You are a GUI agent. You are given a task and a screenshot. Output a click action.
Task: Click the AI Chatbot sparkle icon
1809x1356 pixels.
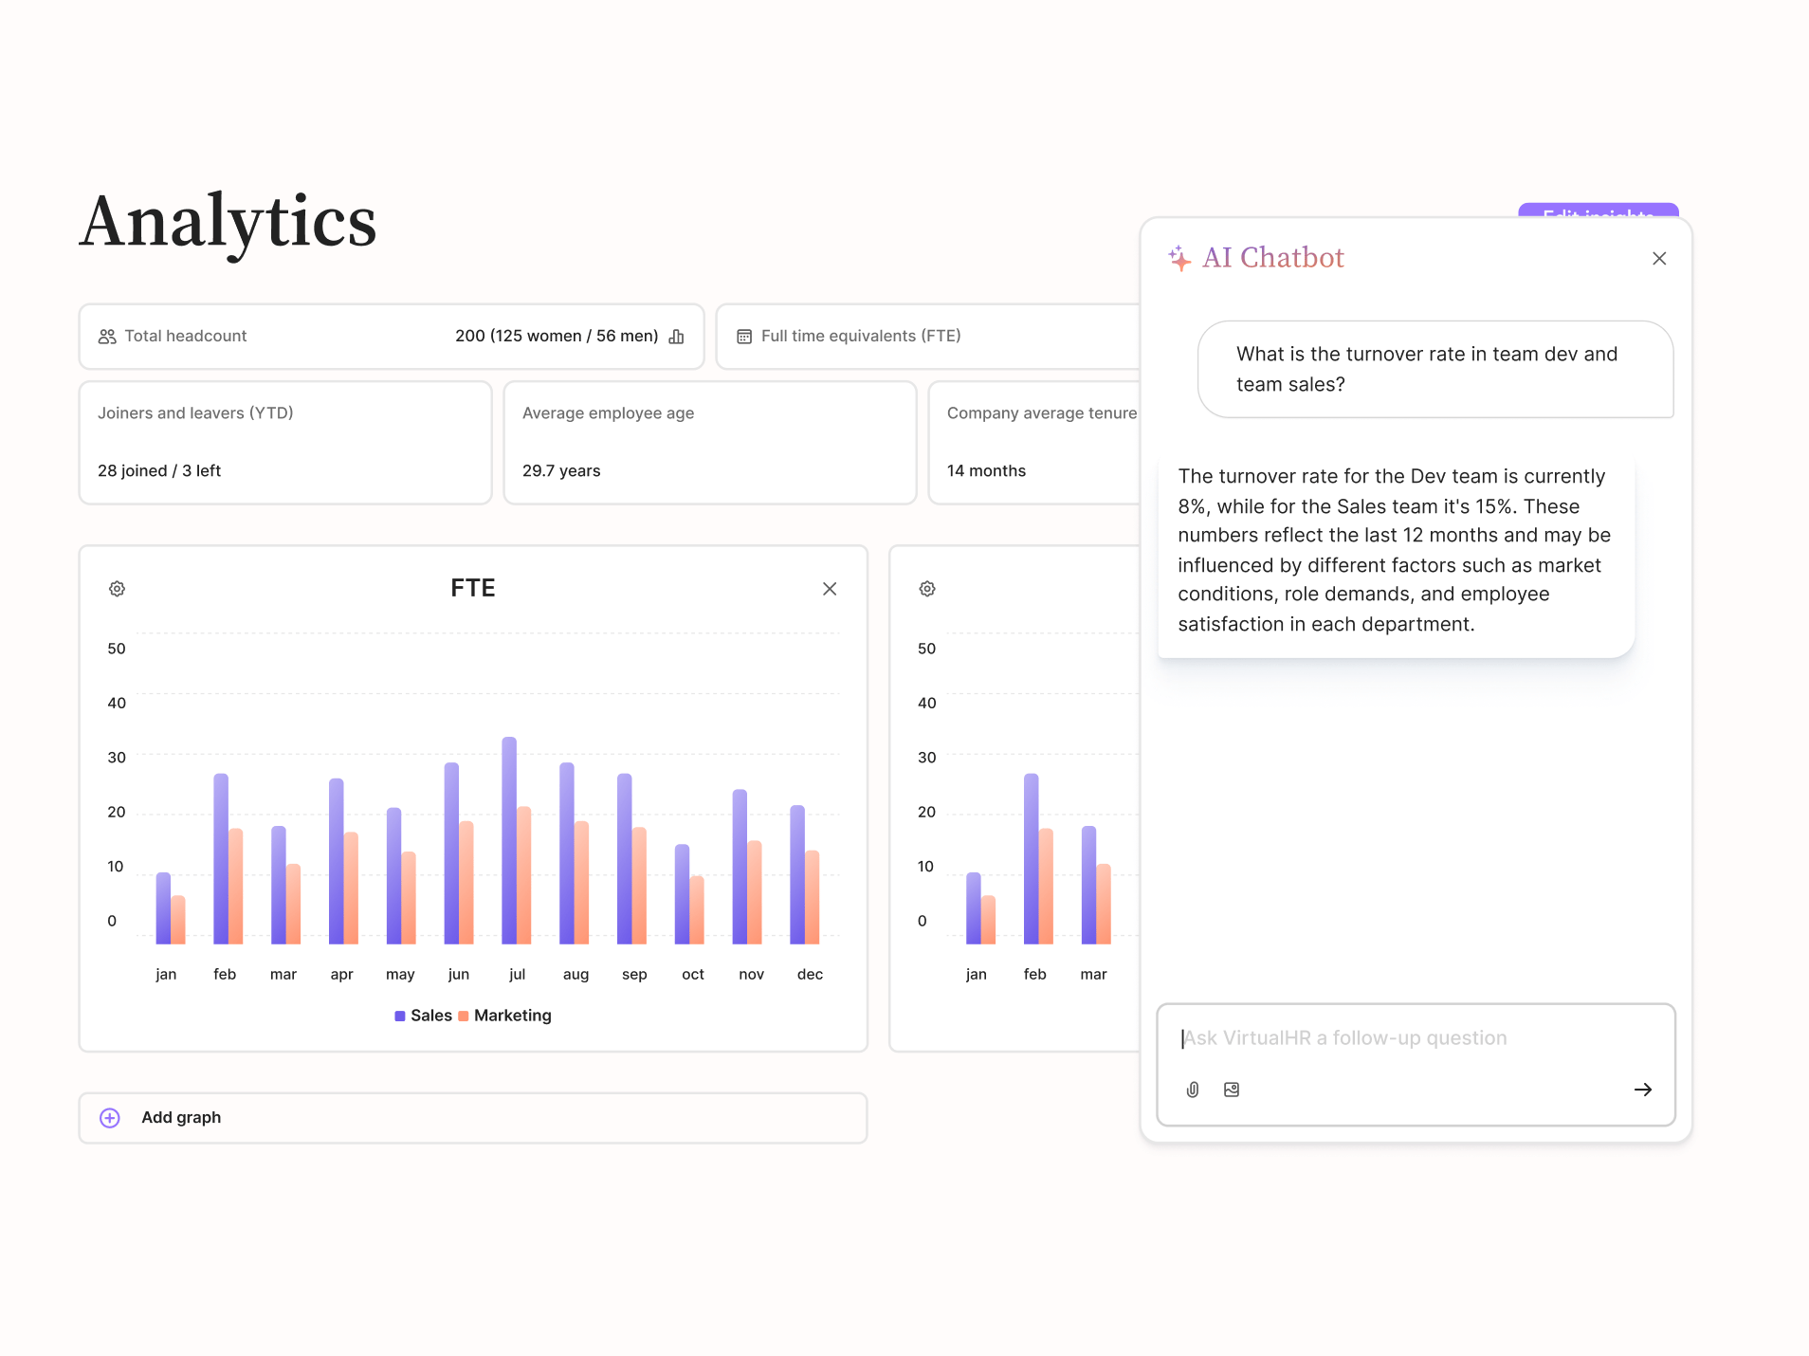coord(1179,258)
